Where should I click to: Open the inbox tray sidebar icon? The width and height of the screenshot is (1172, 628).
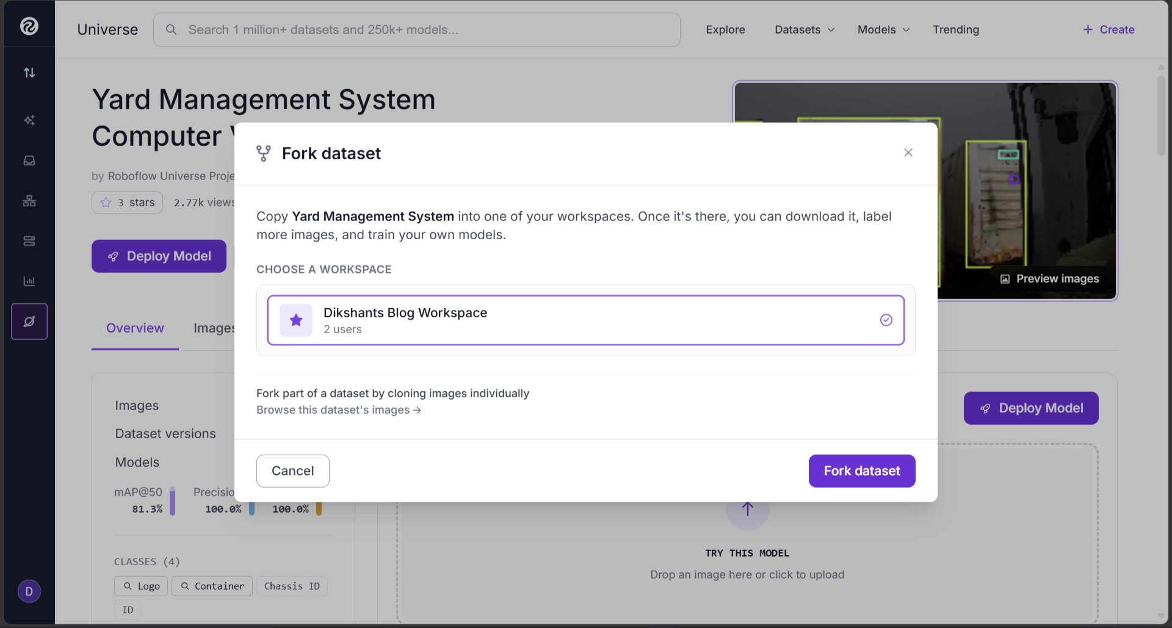(x=29, y=161)
